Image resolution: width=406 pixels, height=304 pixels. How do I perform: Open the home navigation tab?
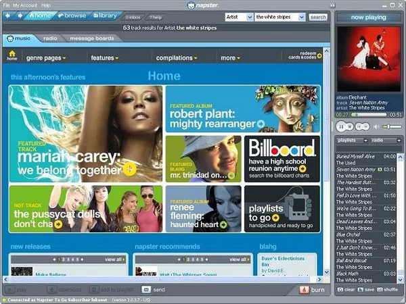coord(40,16)
